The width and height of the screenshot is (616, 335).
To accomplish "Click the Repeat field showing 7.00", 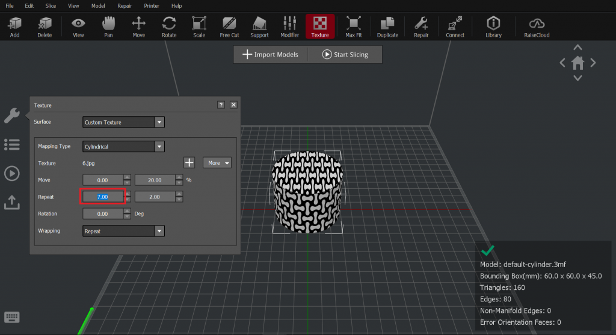I will (x=102, y=197).
